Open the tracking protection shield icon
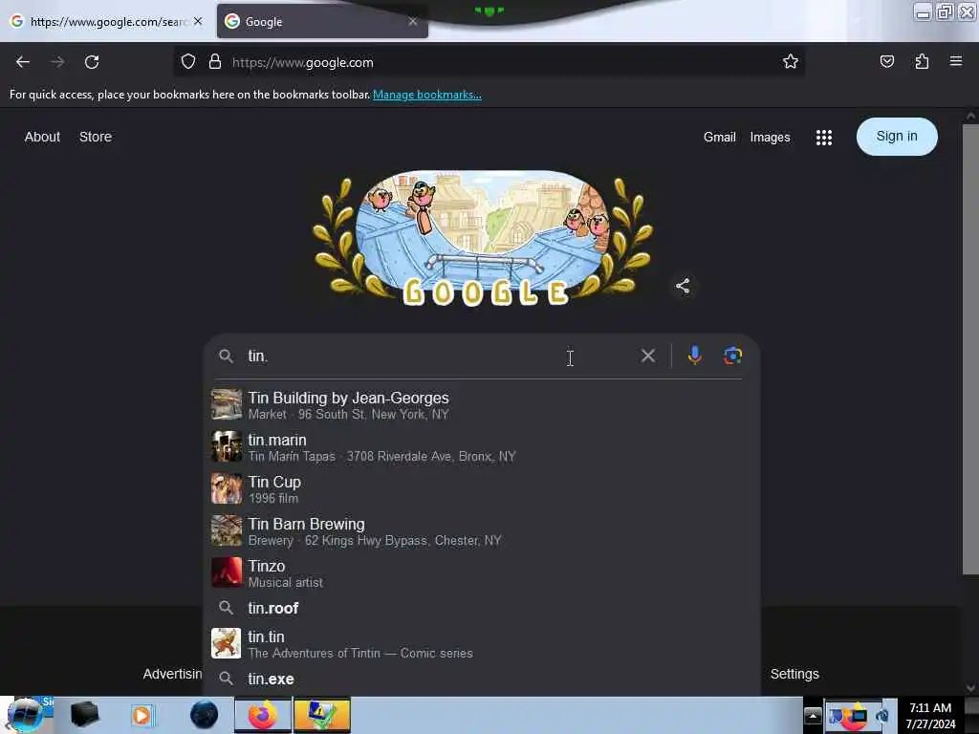 188,62
